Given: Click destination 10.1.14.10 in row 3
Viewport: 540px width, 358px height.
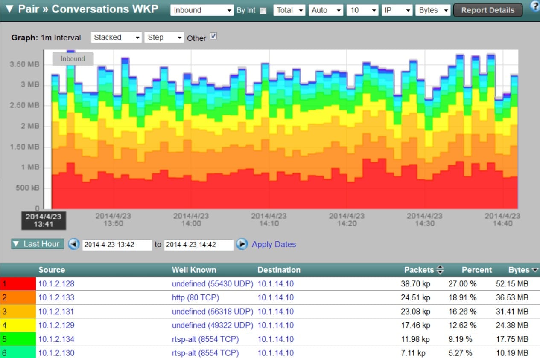Looking at the screenshot, I should point(276,312).
